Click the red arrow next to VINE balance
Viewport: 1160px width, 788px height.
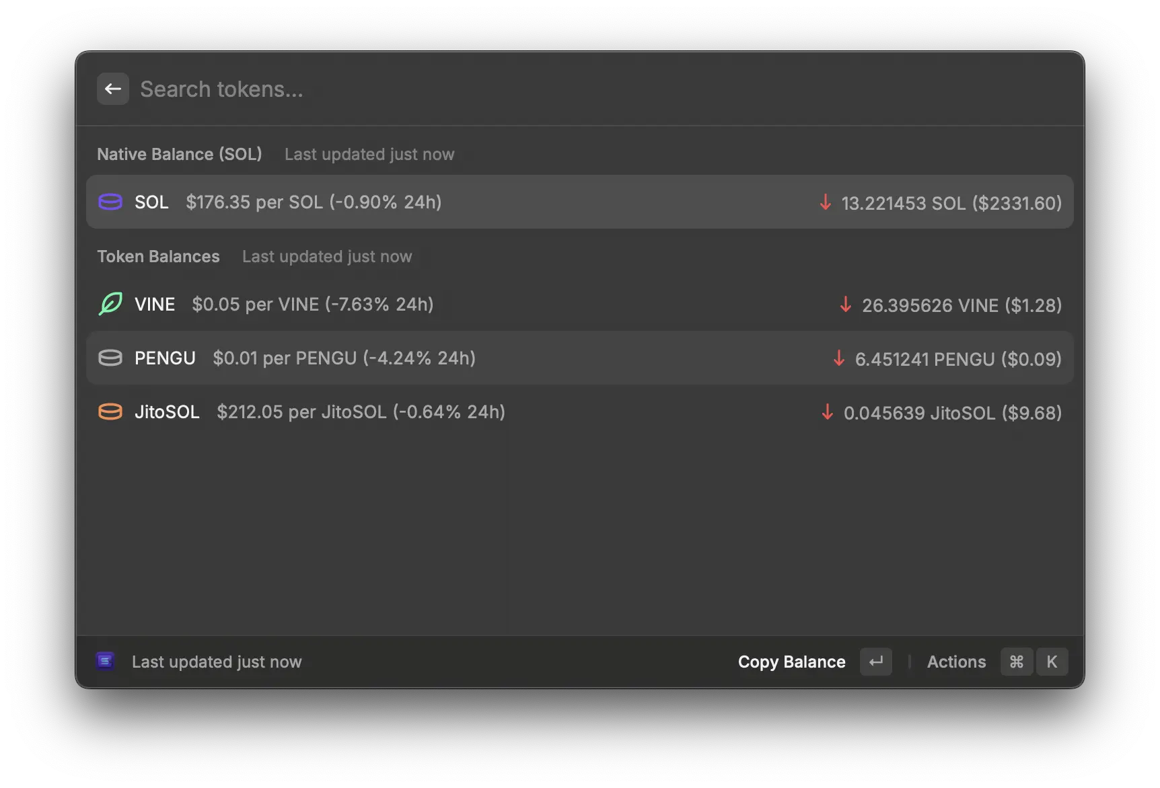[844, 305]
